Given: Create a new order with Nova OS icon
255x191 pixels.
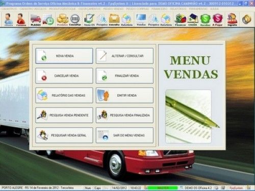Looking at the screenshot, I should (89, 20).
